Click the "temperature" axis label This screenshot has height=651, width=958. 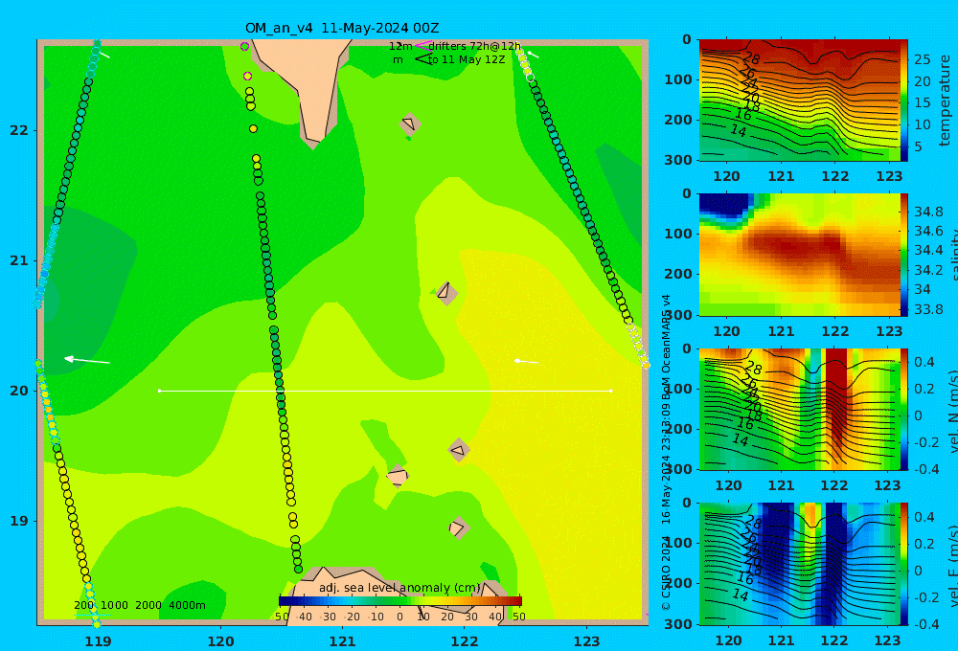point(946,101)
